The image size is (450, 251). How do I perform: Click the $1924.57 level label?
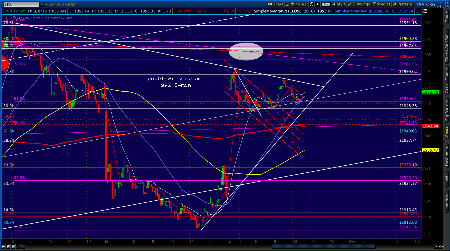408,184
